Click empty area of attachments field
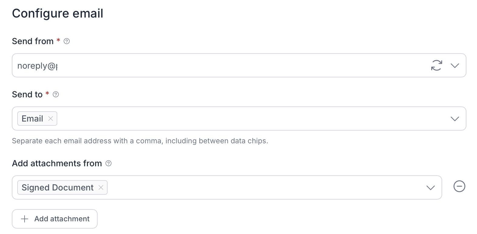Image resolution: width=477 pixels, height=234 pixels. coord(258,187)
